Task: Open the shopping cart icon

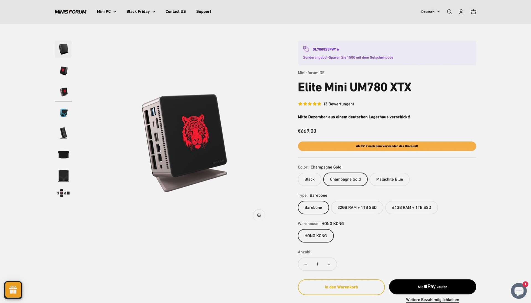Action: (473, 12)
